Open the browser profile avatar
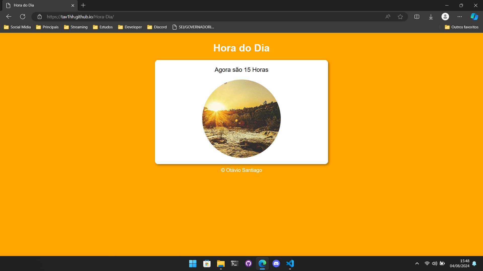The width and height of the screenshot is (483, 271). point(445,17)
